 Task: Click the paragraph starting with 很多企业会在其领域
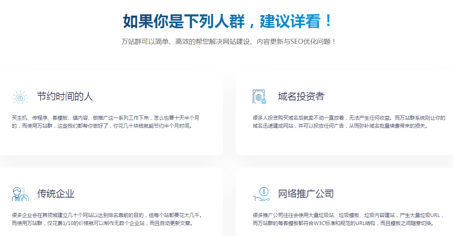107,219
